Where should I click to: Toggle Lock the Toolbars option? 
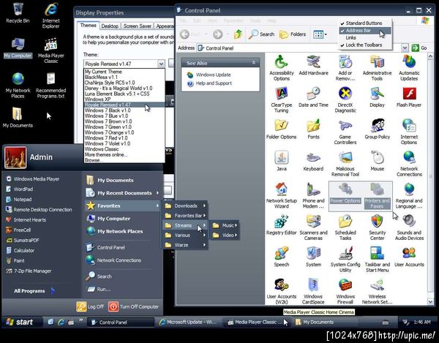coord(364,45)
